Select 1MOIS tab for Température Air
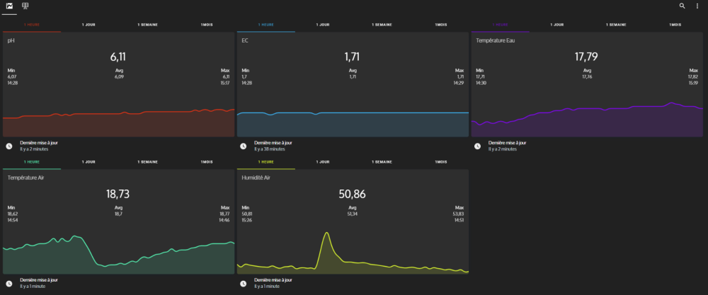The width and height of the screenshot is (708, 295). pos(207,162)
